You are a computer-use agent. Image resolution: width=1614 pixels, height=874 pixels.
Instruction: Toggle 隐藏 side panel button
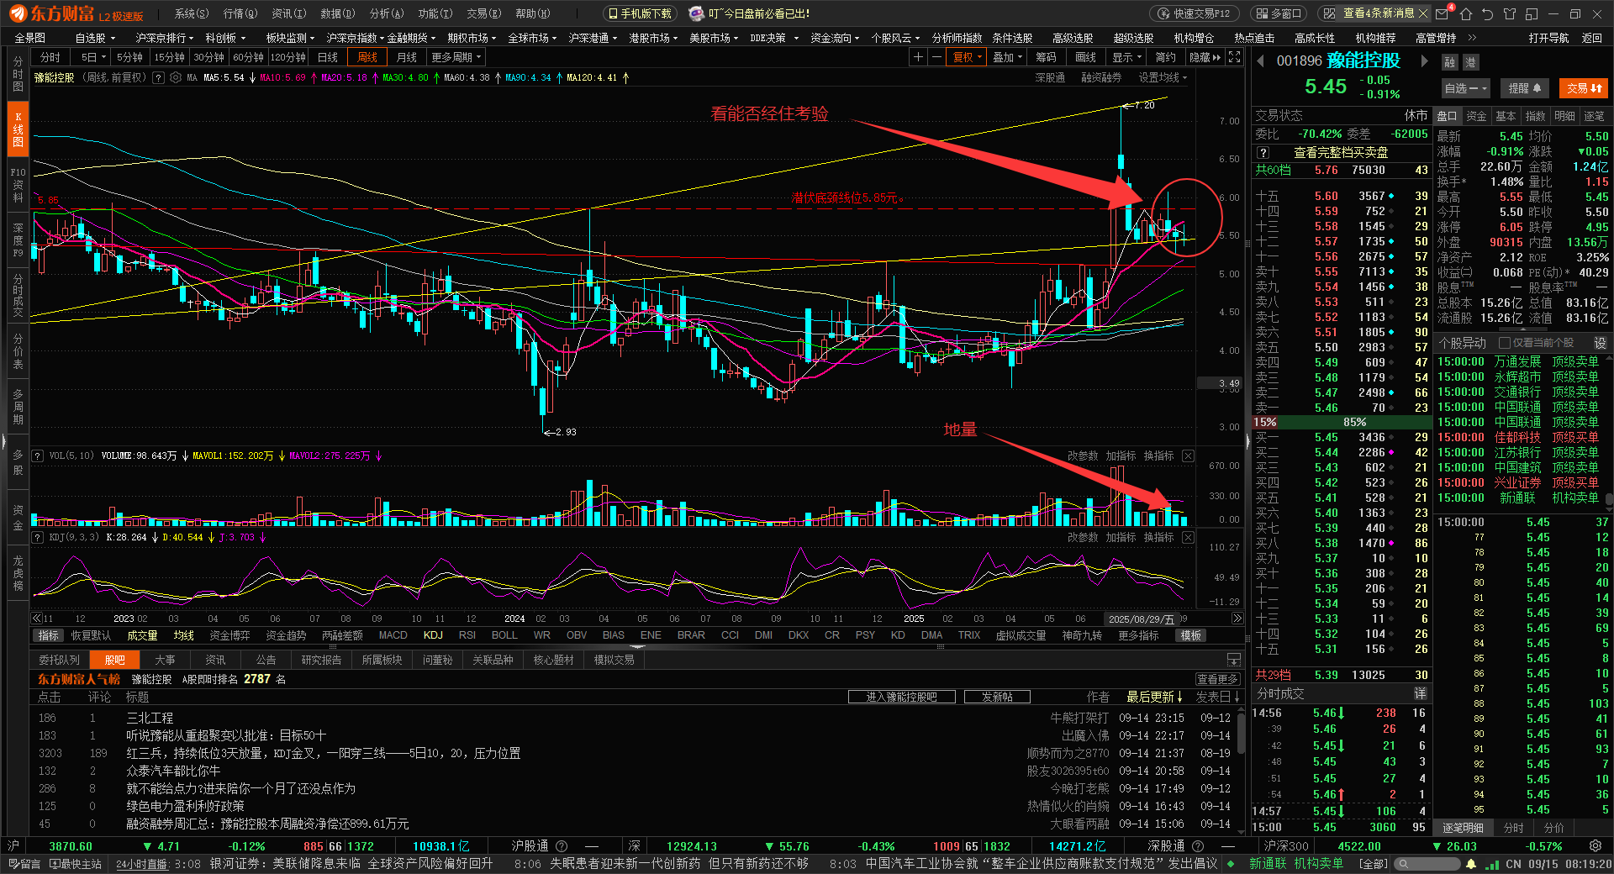pyautogui.click(x=1205, y=57)
